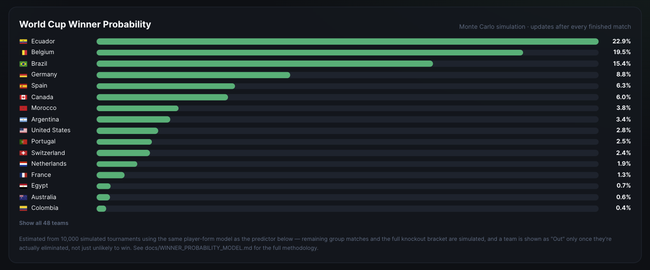This screenshot has height=270, width=650.
Task: Click the Switzerland flag icon
Action: tap(23, 153)
